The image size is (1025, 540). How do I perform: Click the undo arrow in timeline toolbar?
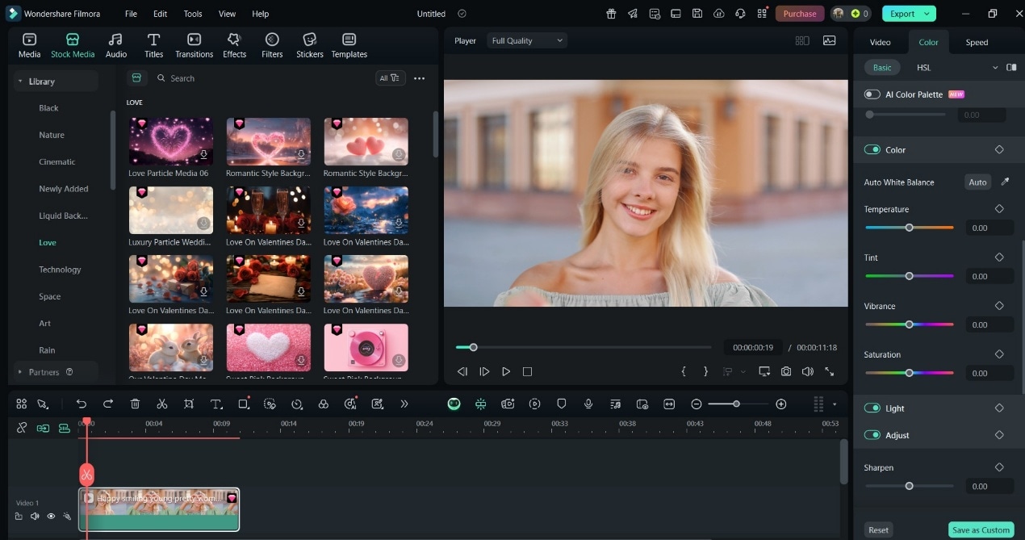pyautogui.click(x=82, y=404)
